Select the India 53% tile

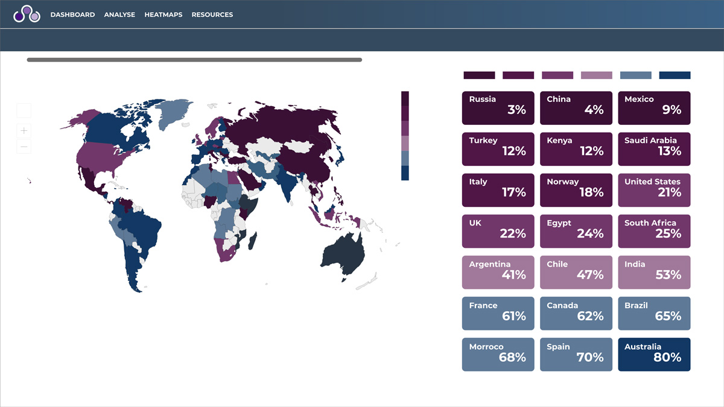tap(654, 272)
